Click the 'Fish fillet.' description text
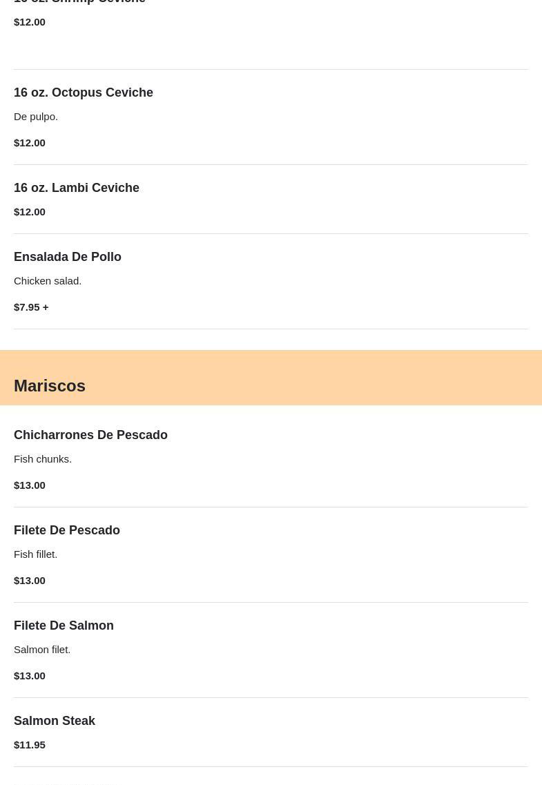542x785 pixels. coord(36,554)
